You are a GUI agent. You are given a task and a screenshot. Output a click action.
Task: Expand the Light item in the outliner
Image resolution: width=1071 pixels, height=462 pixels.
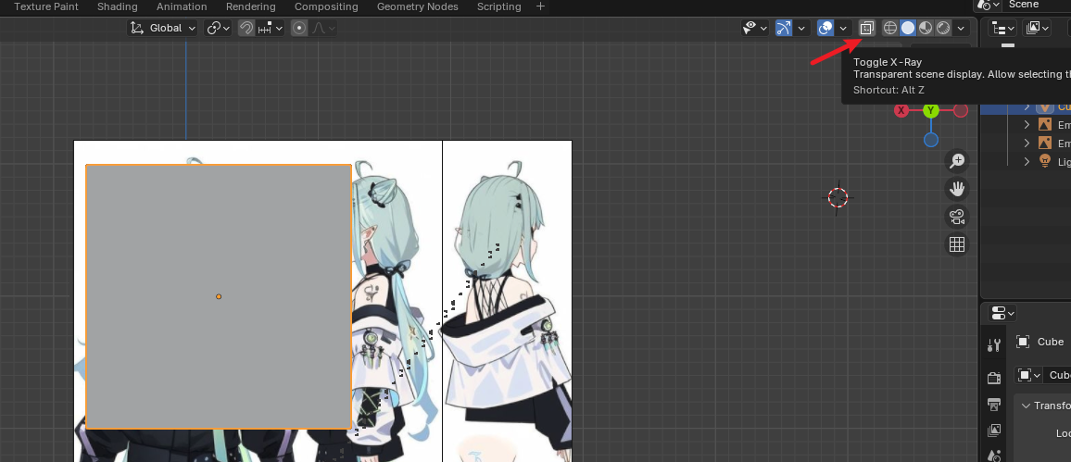pyautogui.click(x=1027, y=161)
